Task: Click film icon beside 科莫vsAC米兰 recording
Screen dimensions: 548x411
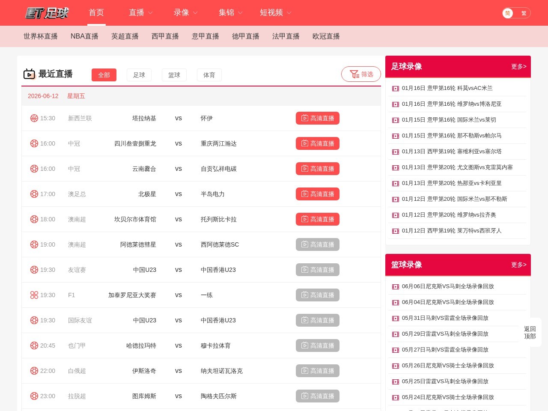Action: coord(396,89)
